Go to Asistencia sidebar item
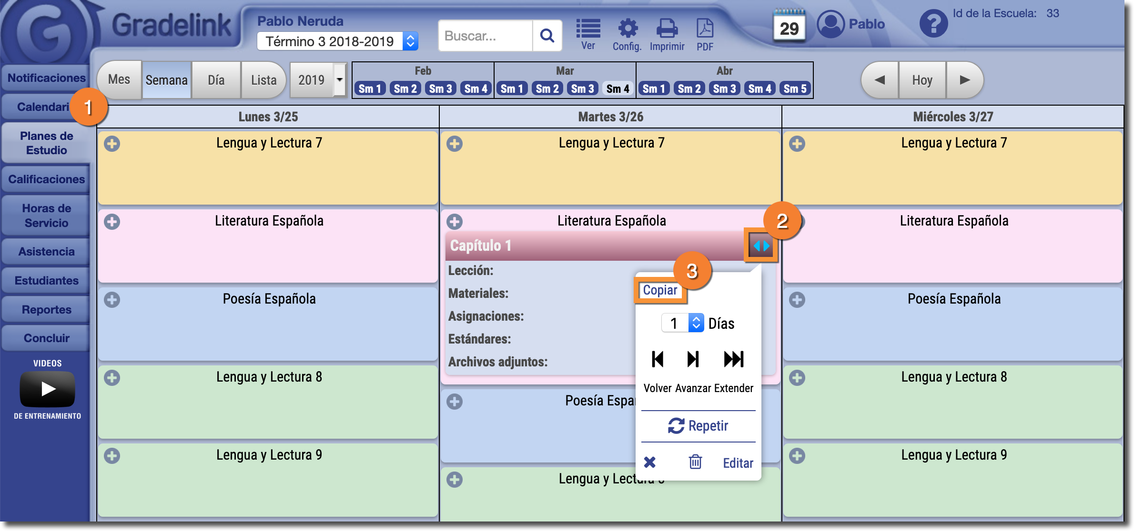Screen dimensions: 1134x531 [x=46, y=252]
